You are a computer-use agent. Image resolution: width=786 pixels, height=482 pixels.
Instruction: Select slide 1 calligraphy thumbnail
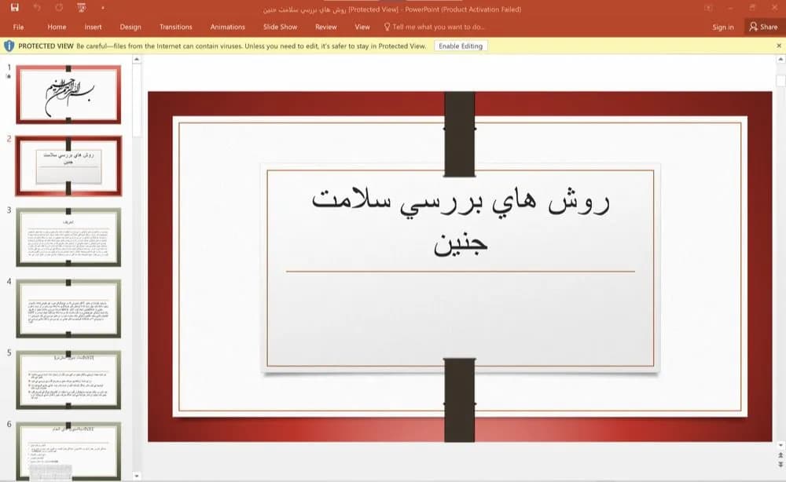tap(68, 94)
